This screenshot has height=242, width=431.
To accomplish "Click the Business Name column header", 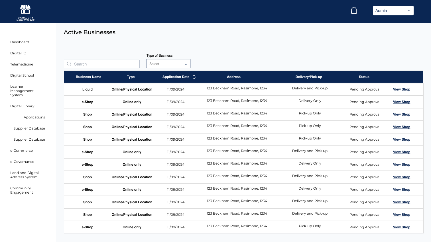I will tap(88, 77).
